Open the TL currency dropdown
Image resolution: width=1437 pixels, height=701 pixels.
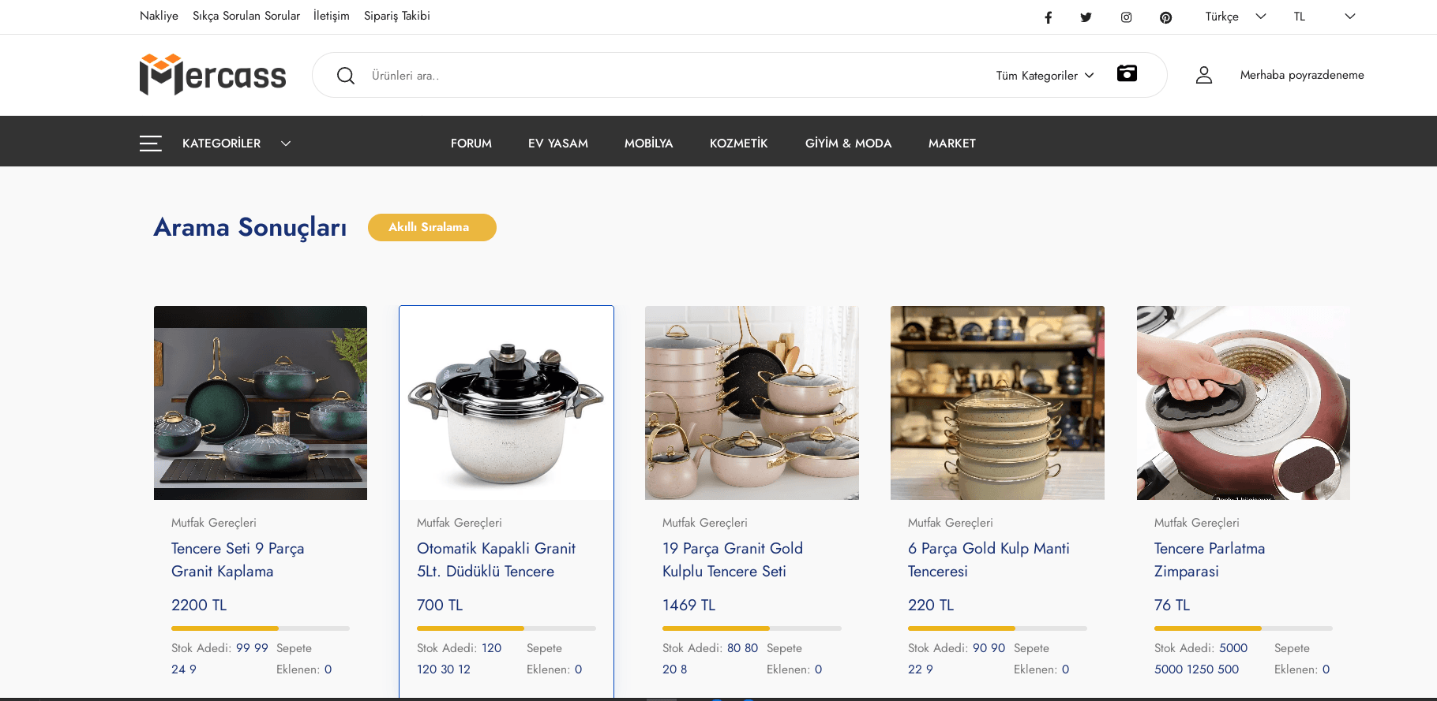click(x=1323, y=17)
